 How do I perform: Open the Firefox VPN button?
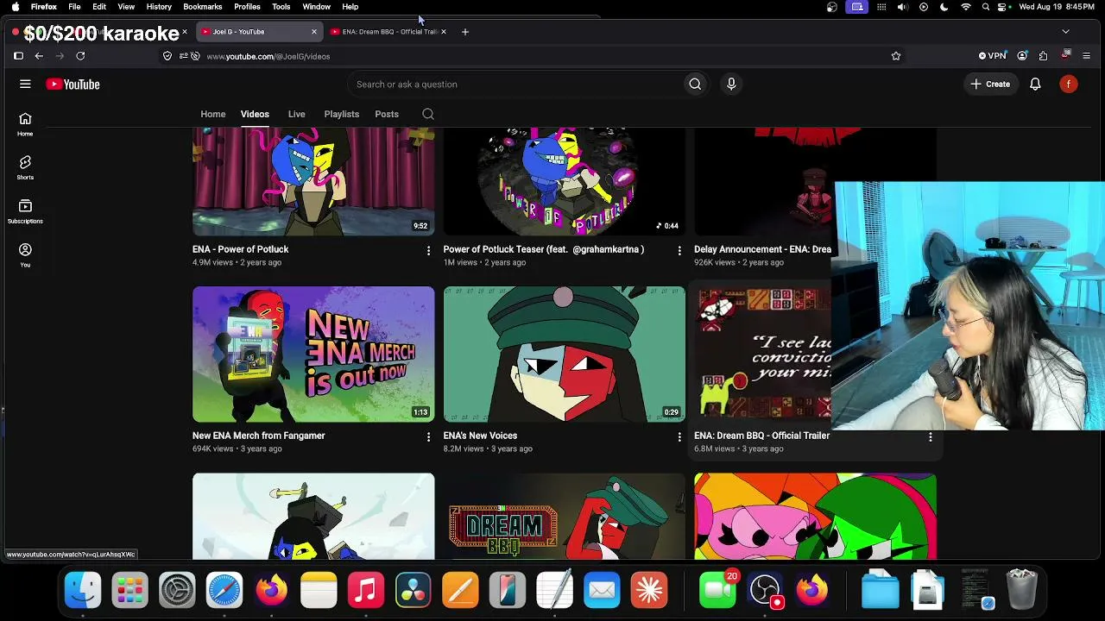click(x=992, y=56)
